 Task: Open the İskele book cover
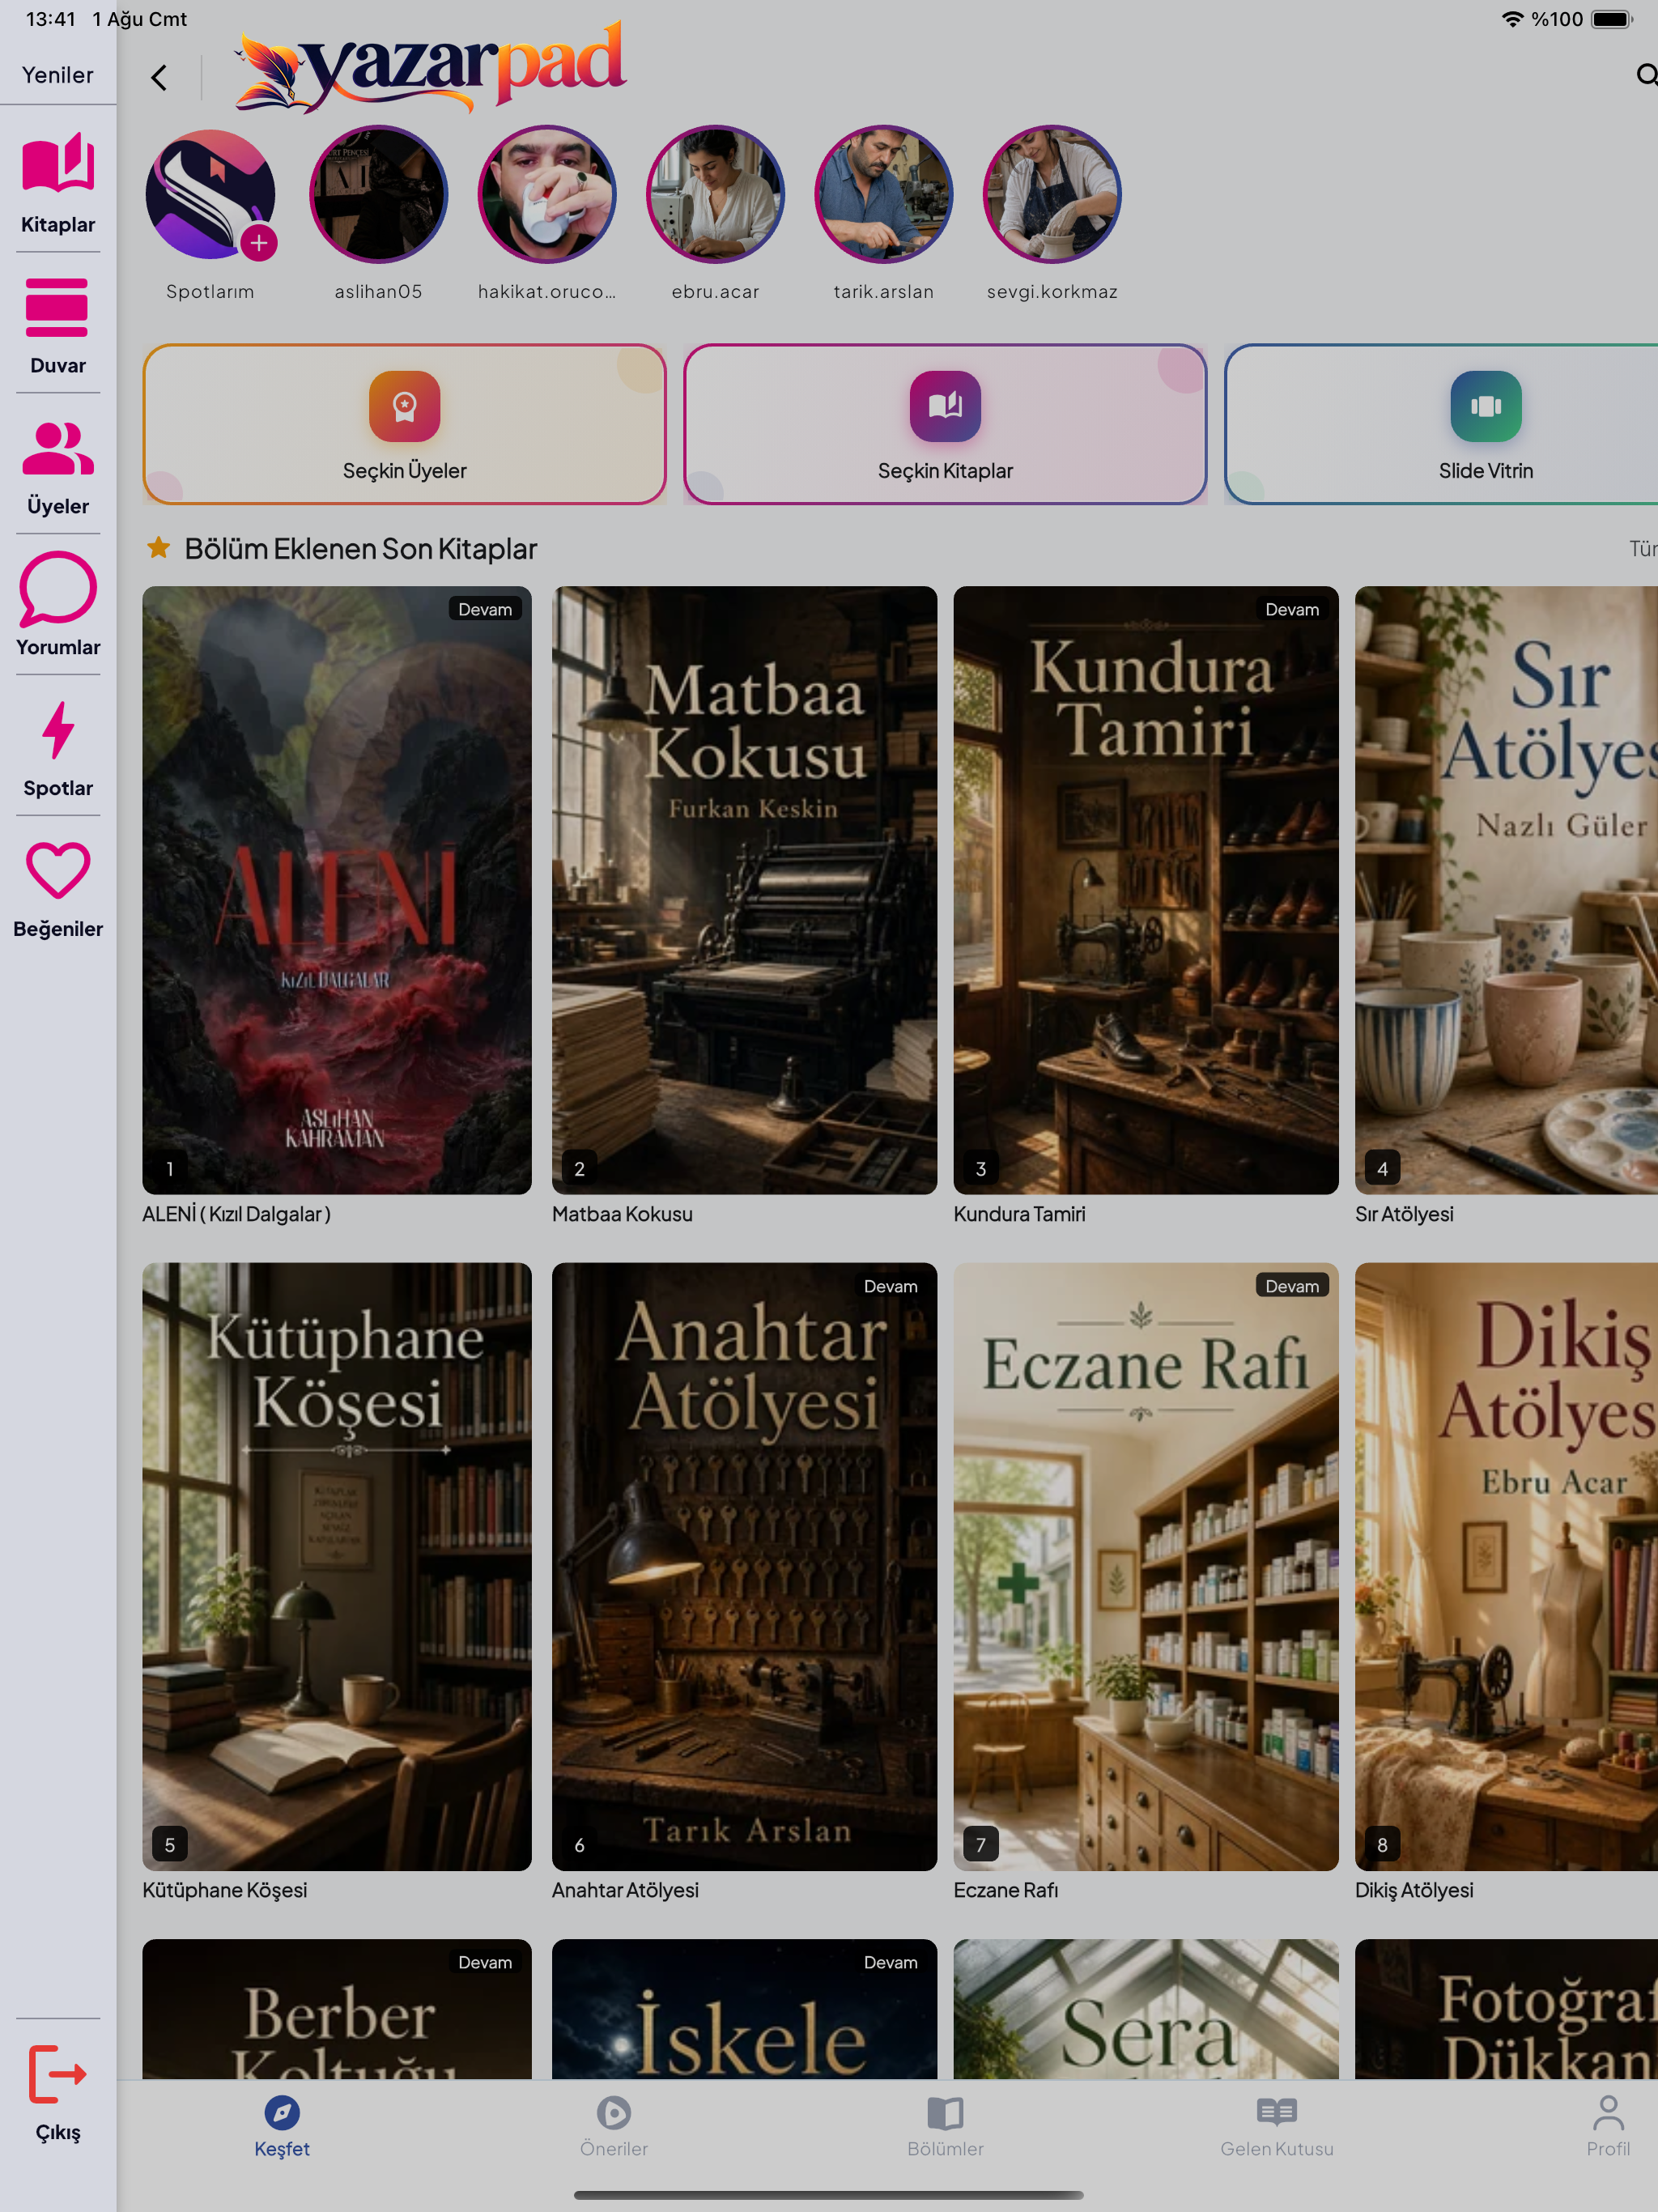click(x=744, y=2008)
